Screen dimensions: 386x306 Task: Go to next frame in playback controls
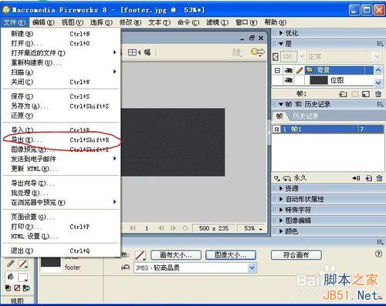pos(173,228)
